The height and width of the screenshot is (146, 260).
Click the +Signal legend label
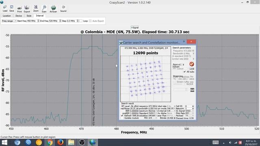135,28
